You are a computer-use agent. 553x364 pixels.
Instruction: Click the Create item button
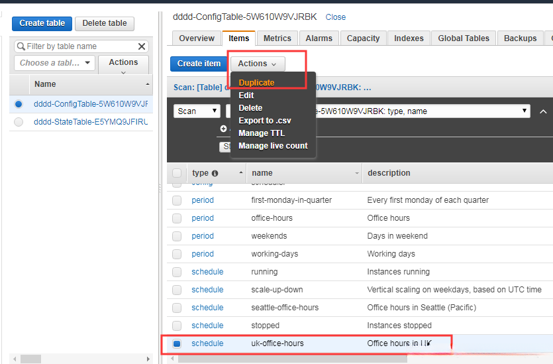coord(199,64)
